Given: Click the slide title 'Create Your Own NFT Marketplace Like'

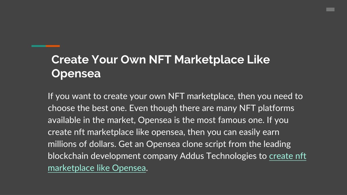Looking at the screenshot, I should coord(161,60).
